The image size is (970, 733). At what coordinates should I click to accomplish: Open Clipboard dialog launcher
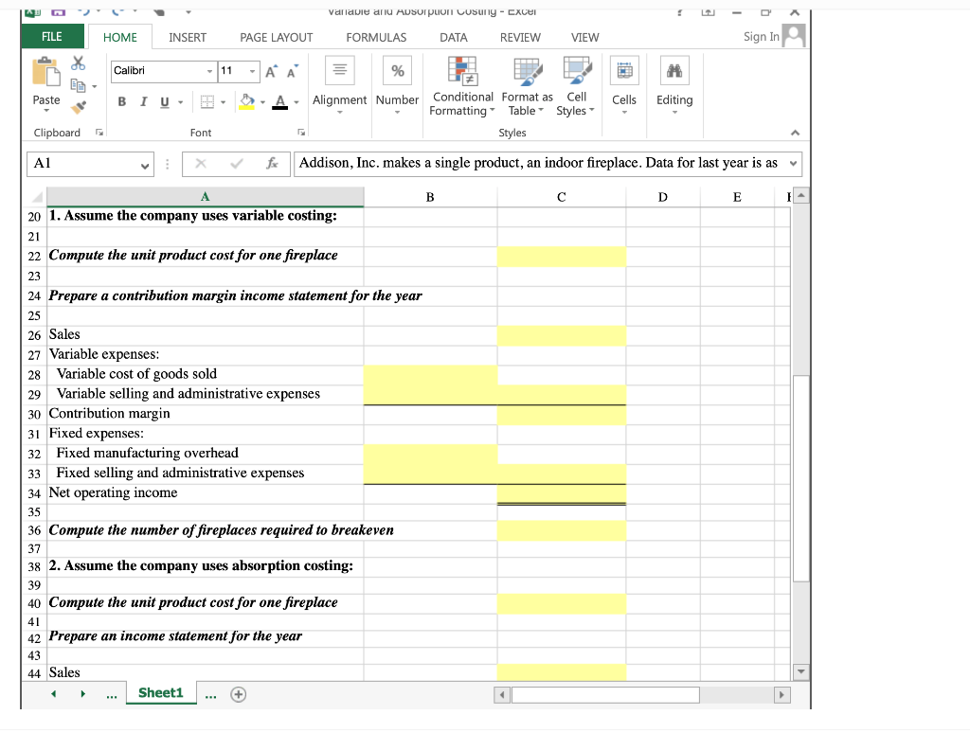click(x=99, y=133)
